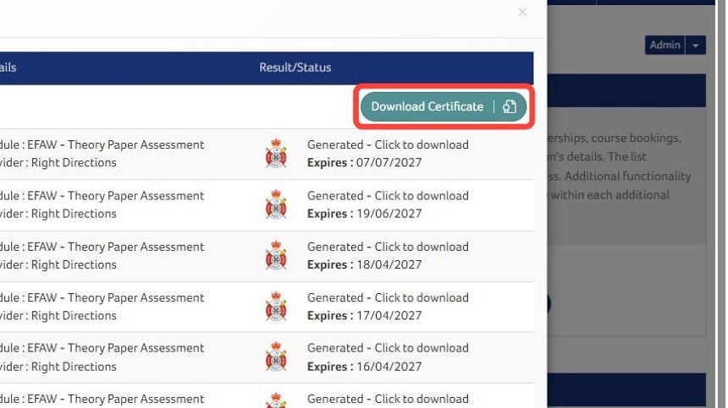Click the Download Certificate button
This screenshot has height=408, width=728.
[x=444, y=106]
